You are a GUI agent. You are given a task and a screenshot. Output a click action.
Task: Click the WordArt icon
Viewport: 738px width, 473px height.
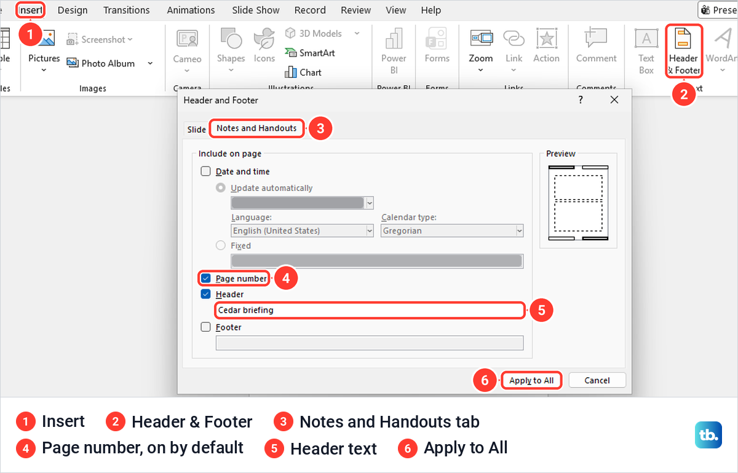pos(723,38)
